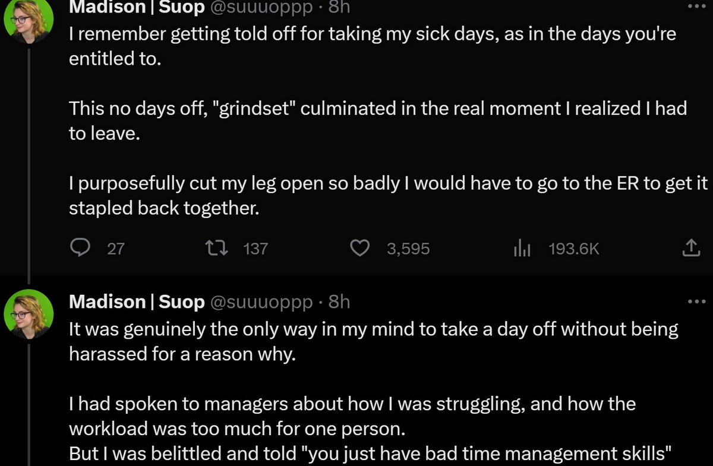Open view analytics bar chart icon
Viewport: 713px width, 466px height.
pos(521,248)
